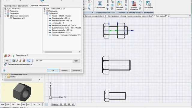The width and height of the screenshot is (192, 108).
Task: Open the document tabs list dropdown arrow
Action: 190,16
